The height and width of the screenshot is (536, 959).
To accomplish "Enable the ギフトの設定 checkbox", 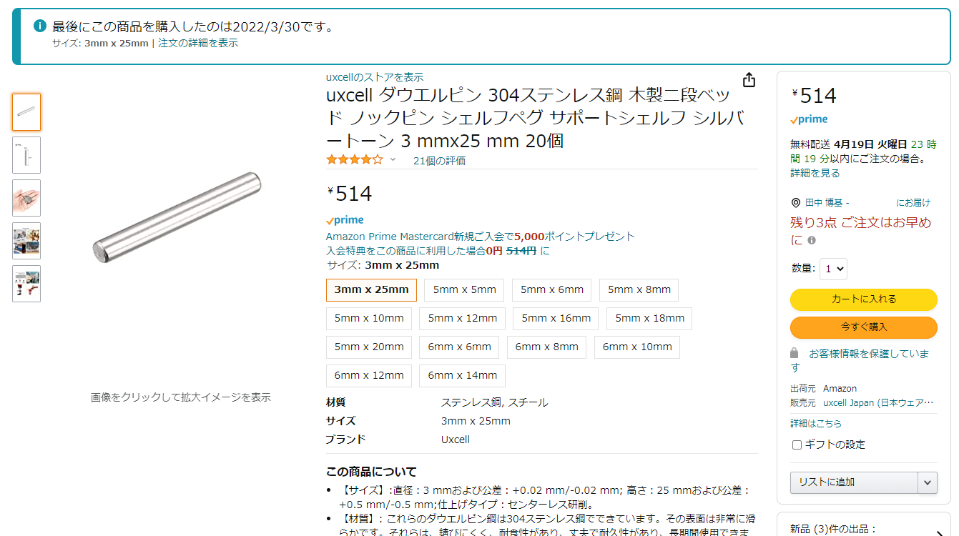I will (x=797, y=445).
